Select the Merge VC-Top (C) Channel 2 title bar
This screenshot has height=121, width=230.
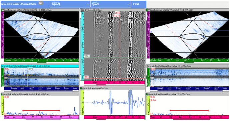click(188, 66)
